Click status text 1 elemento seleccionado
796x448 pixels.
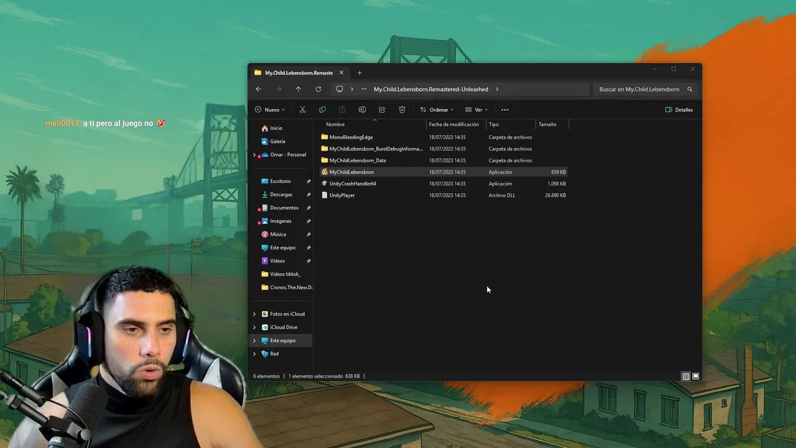point(315,376)
